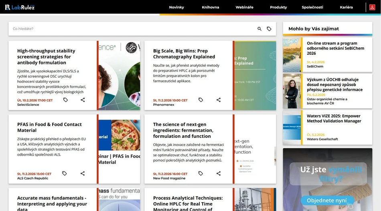
Task: Share the High-throughput stability screening webinar
Action: (83, 100)
